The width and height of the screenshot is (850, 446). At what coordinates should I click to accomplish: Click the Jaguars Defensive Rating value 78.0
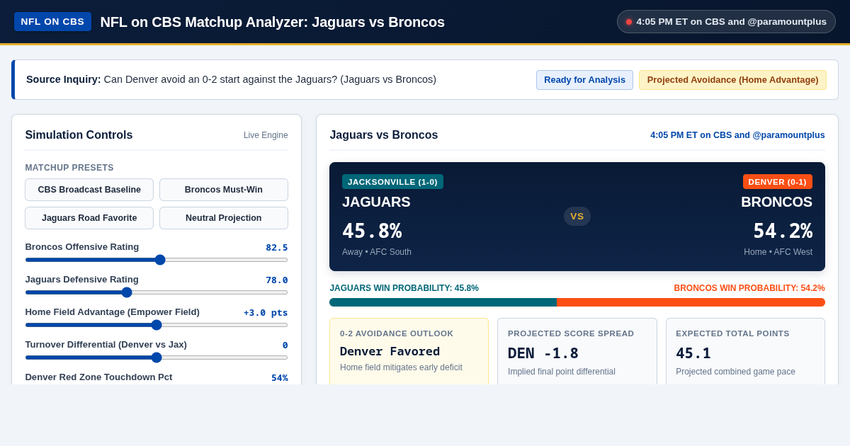click(x=277, y=280)
